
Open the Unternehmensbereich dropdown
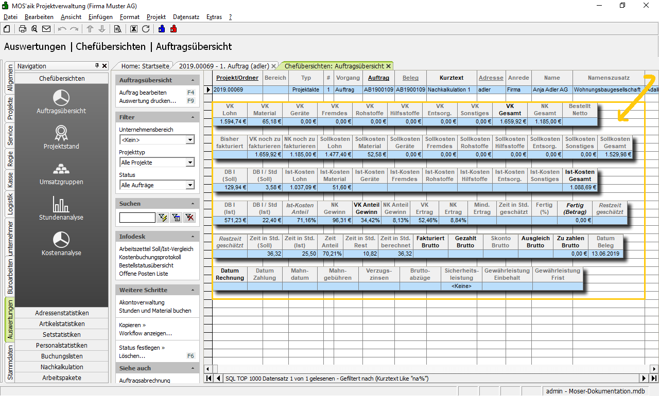coord(190,140)
